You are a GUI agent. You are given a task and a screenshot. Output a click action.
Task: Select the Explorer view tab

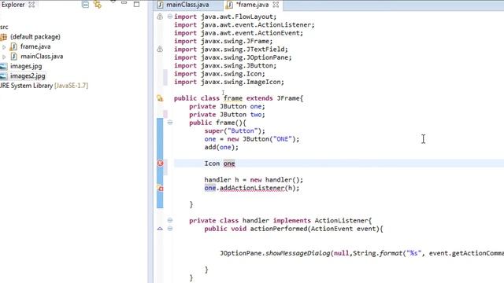[13, 5]
